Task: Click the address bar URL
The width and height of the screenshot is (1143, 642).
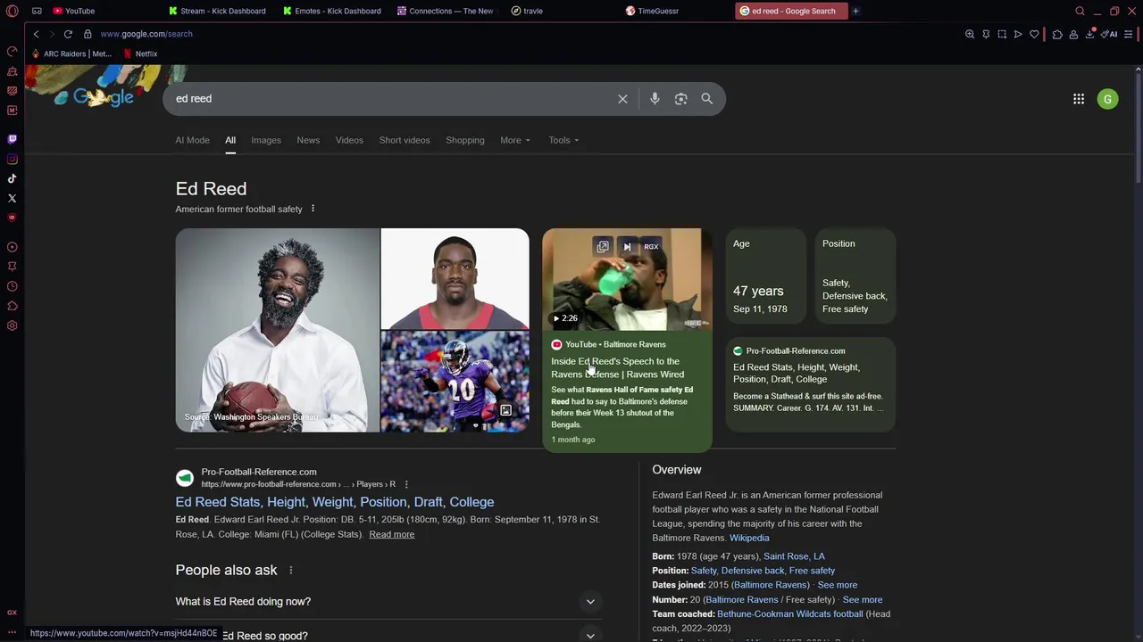Action: point(146,34)
